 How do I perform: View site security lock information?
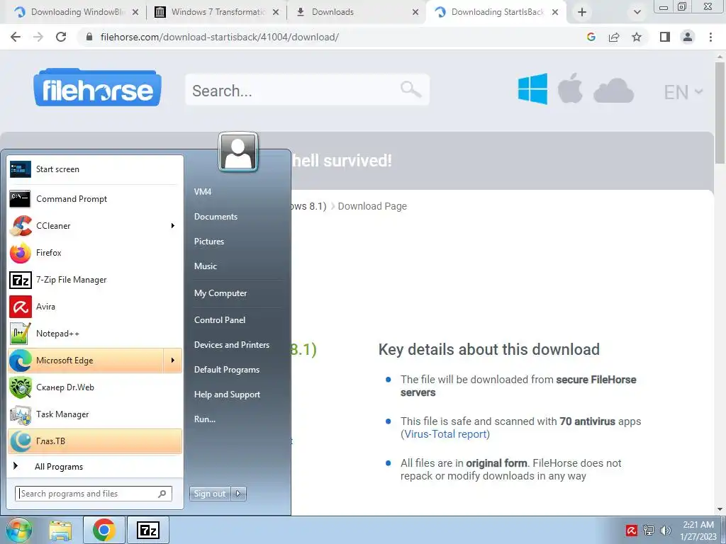89,37
